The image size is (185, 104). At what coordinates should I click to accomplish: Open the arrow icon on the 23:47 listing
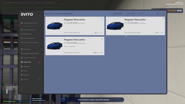[x=102, y=19]
